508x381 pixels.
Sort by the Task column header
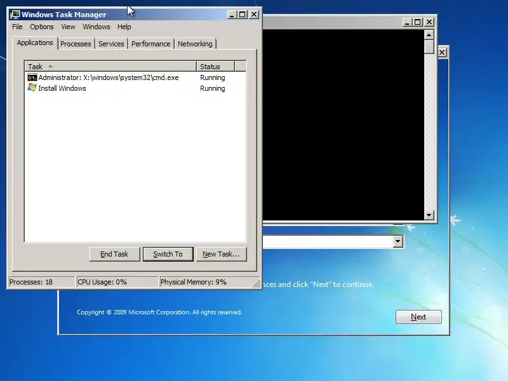(110, 67)
